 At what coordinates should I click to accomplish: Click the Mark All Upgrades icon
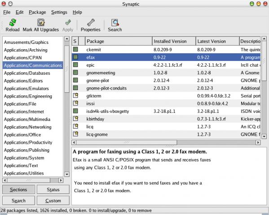(41, 22)
